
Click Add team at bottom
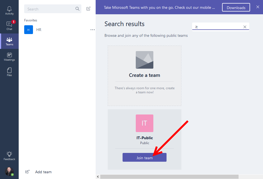[43, 172]
